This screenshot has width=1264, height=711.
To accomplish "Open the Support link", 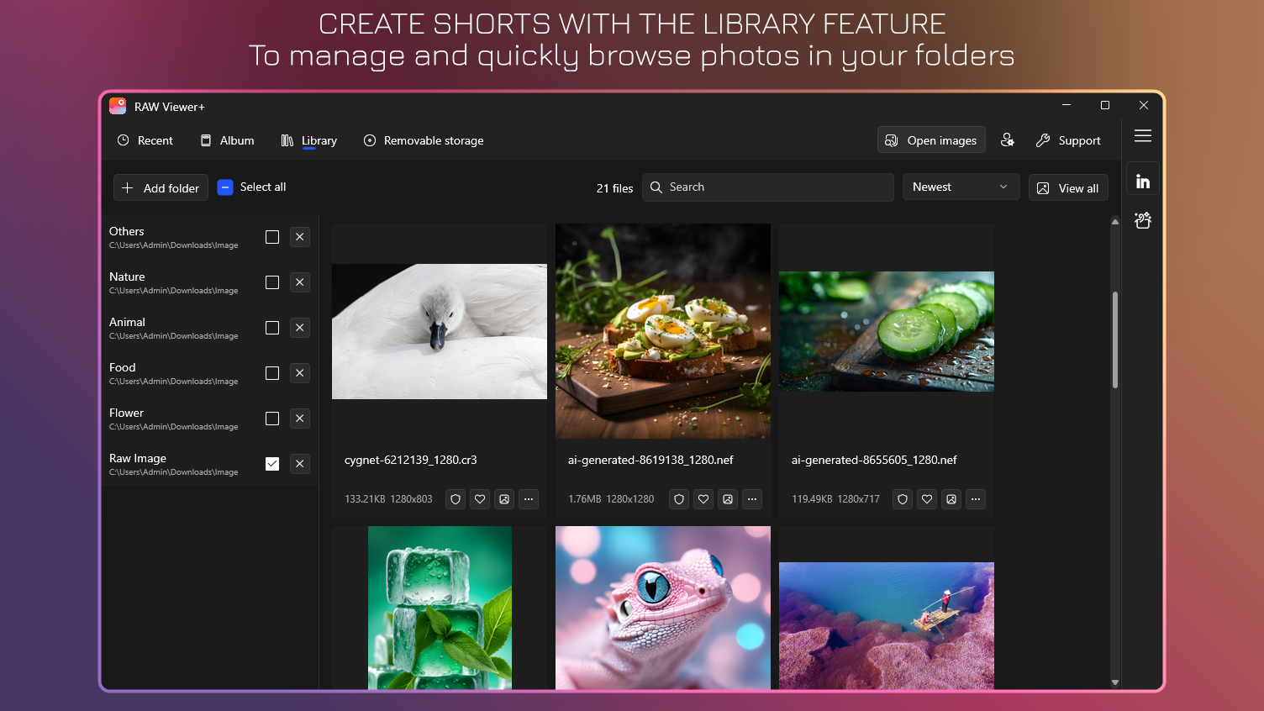I will tap(1068, 140).
